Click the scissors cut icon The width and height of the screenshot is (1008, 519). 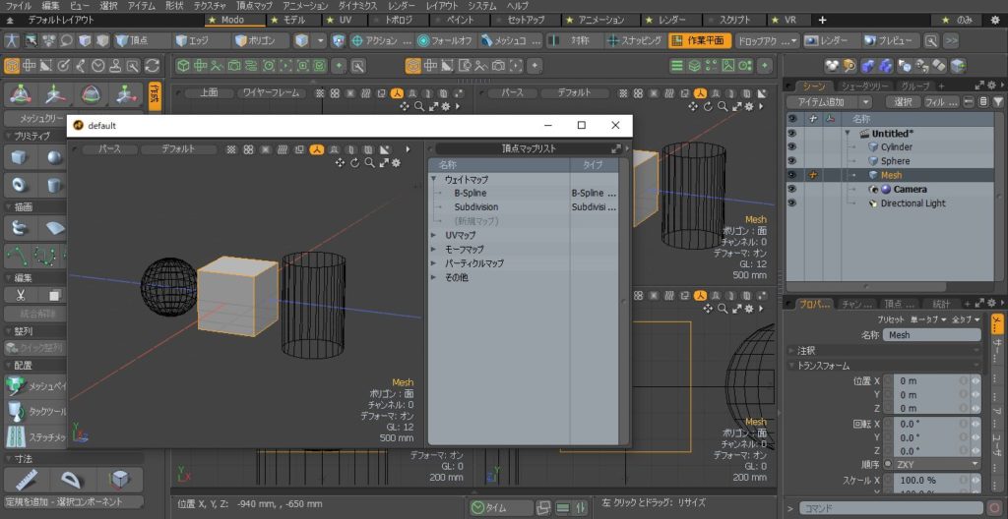(x=20, y=295)
